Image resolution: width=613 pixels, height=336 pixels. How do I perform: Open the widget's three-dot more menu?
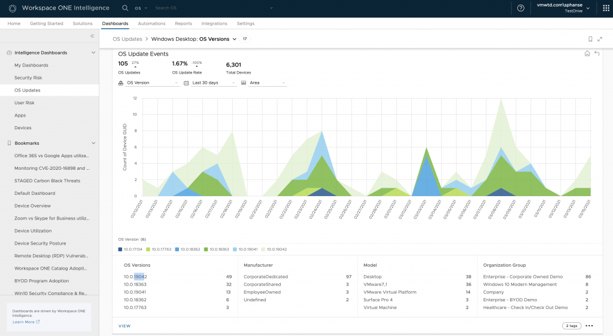(x=589, y=326)
